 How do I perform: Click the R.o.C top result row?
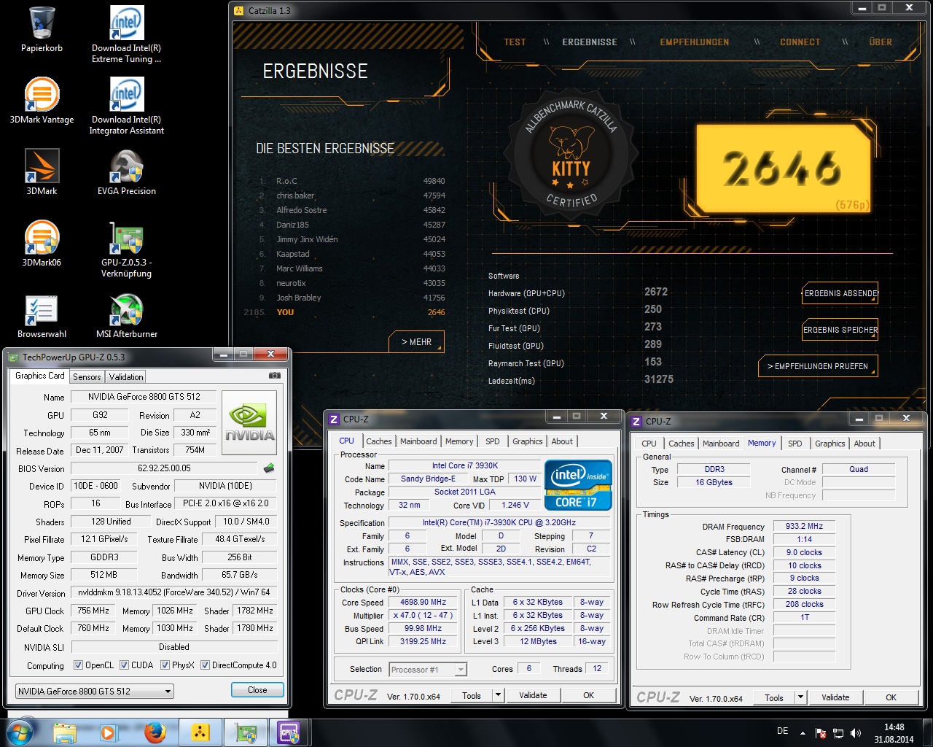pos(351,181)
